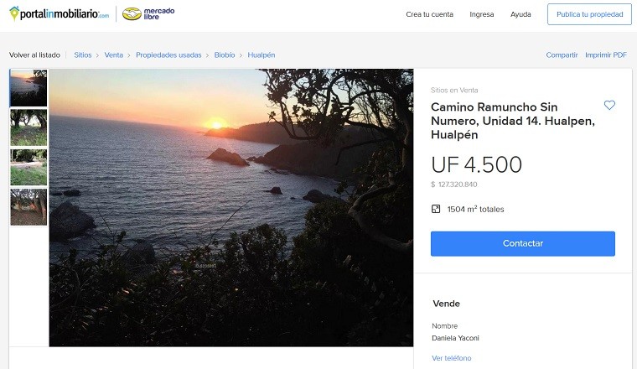This screenshot has width=637, height=369.
Task: Click the total area square icon
Action: (436, 209)
